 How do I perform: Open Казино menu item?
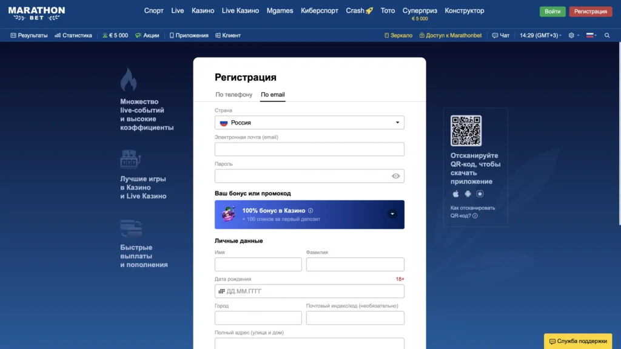pyautogui.click(x=203, y=11)
